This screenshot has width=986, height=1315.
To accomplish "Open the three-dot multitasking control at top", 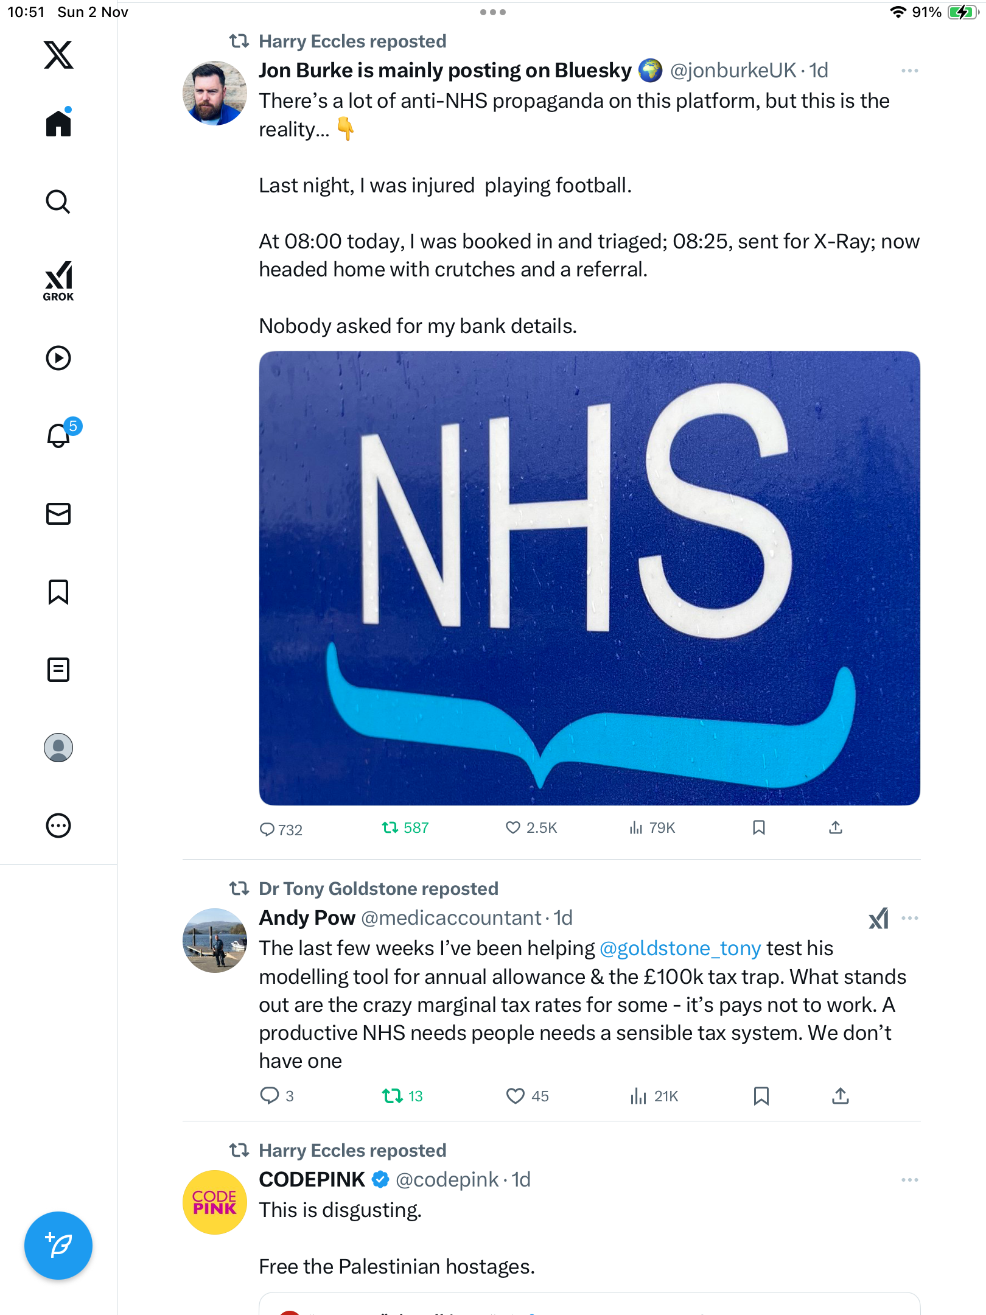I will pyautogui.click(x=493, y=12).
